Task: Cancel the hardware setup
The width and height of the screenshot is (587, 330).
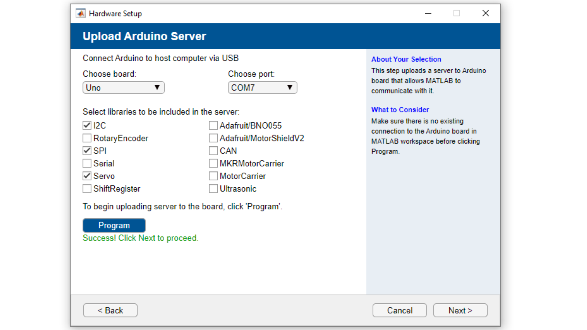Action: (x=400, y=310)
